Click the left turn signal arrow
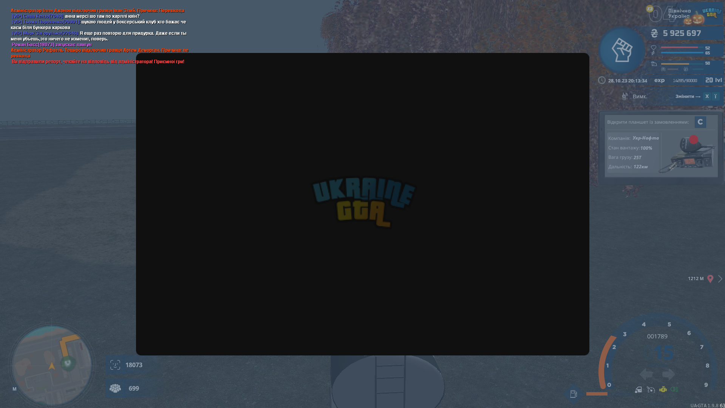The width and height of the screenshot is (725, 408). [x=646, y=374]
